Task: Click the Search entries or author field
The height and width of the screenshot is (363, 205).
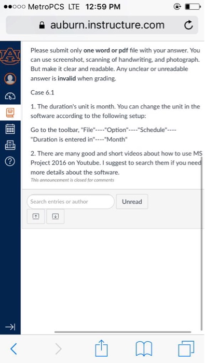Action: tap(71, 202)
